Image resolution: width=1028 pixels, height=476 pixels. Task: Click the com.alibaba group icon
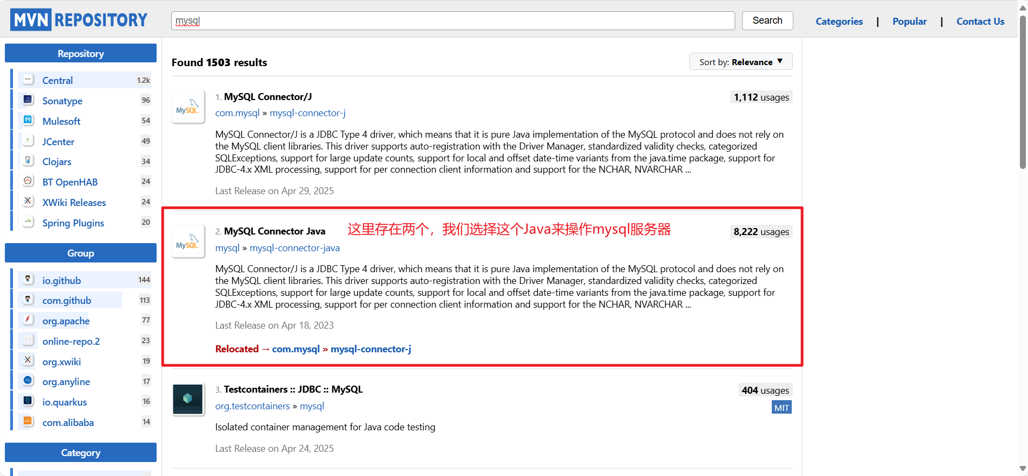click(x=28, y=421)
